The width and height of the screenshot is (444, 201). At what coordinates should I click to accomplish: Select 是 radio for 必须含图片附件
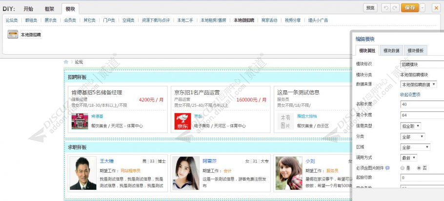403,168
